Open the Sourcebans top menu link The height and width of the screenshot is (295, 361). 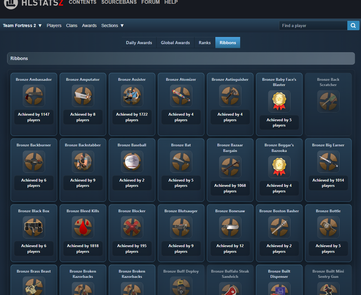pyautogui.click(x=119, y=2)
